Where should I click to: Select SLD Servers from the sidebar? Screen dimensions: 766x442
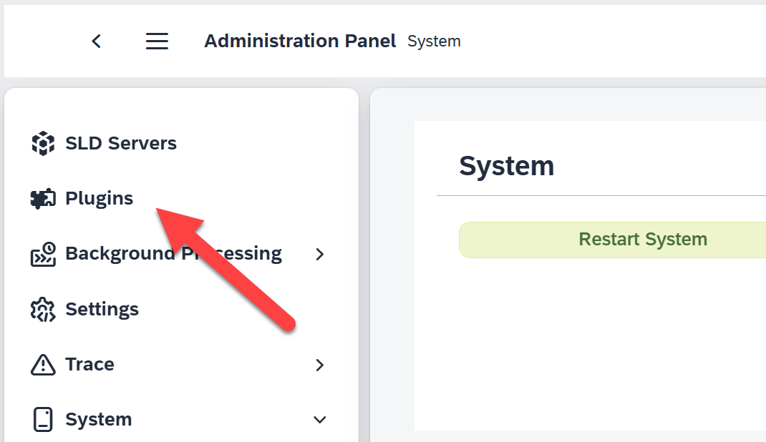pyautogui.click(x=121, y=143)
